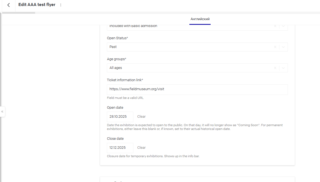The image size is (320, 182).
Task: Expand the collapsed sidebar with double-chevron
Action: 2,111
